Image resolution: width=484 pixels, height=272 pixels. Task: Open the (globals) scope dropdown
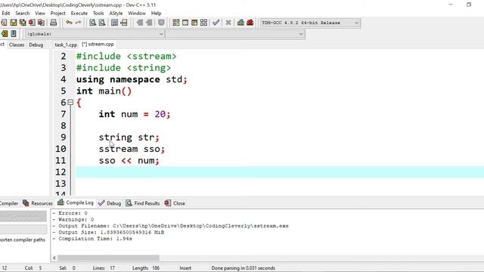pos(95,34)
